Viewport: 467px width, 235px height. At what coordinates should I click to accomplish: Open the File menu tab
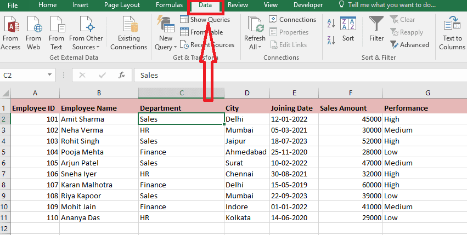(x=13, y=5)
